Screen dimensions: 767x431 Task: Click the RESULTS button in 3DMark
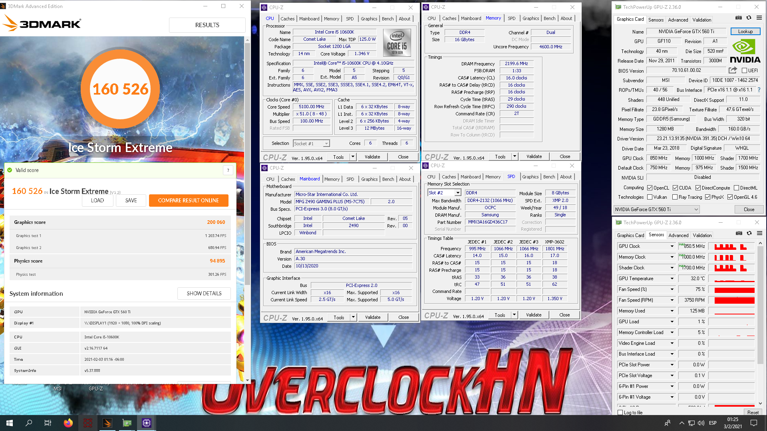tap(207, 25)
